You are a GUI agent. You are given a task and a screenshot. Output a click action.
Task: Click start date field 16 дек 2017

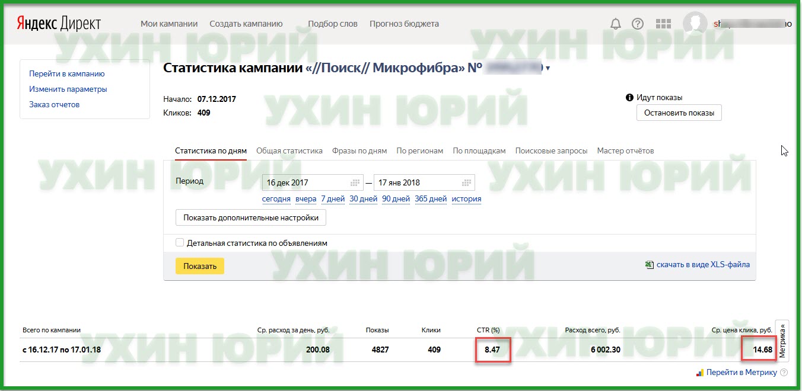(x=313, y=182)
